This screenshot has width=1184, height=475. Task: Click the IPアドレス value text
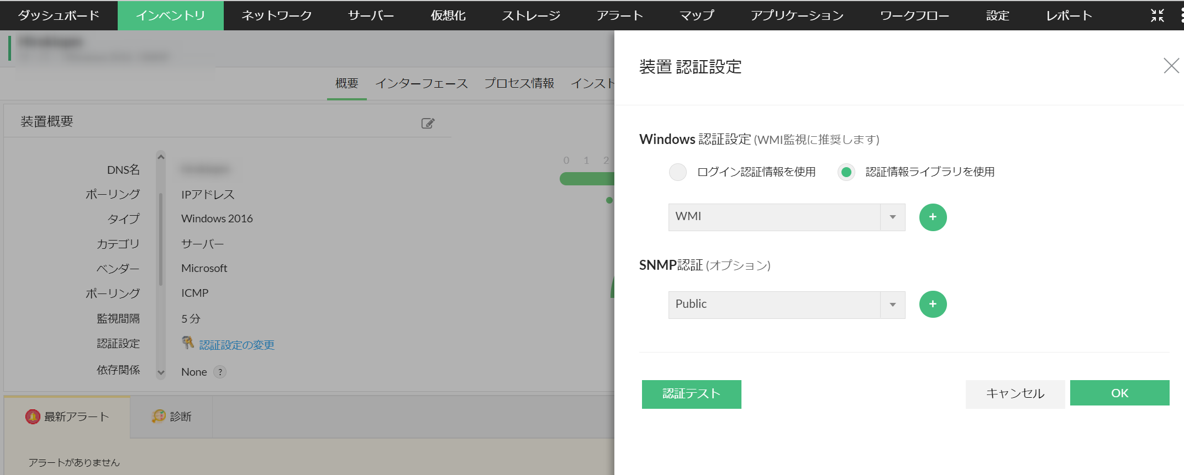[208, 195]
